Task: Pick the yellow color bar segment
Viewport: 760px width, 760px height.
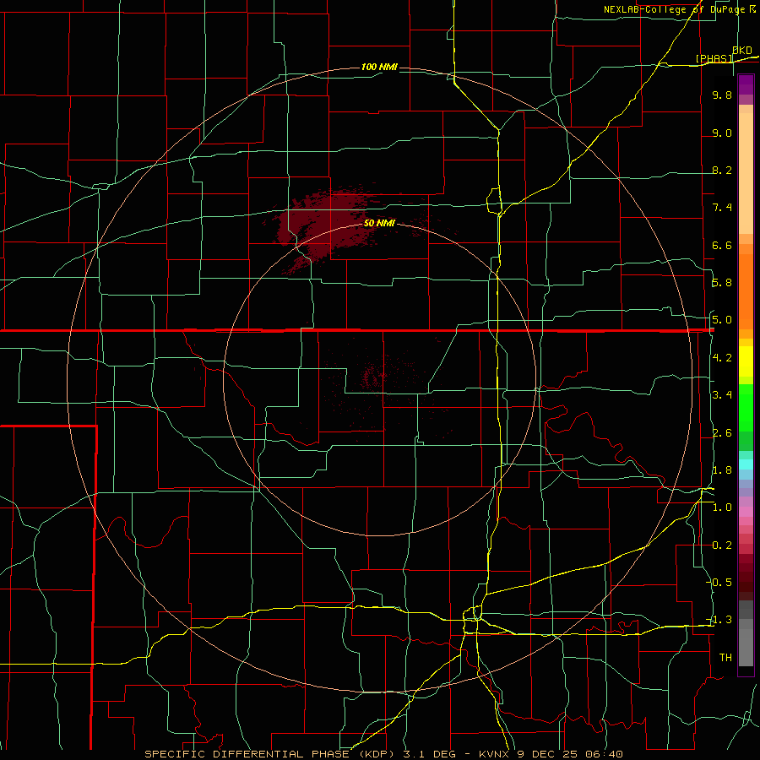Action: (746, 361)
